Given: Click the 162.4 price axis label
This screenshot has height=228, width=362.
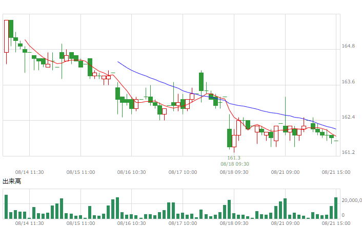Looking at the screenshot, I should coord(348,117).
